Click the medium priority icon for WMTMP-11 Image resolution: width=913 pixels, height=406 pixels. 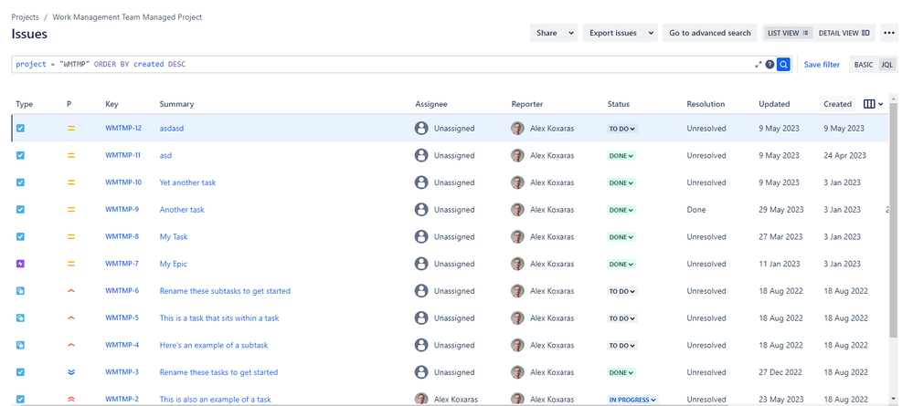(x=71, y=155)
